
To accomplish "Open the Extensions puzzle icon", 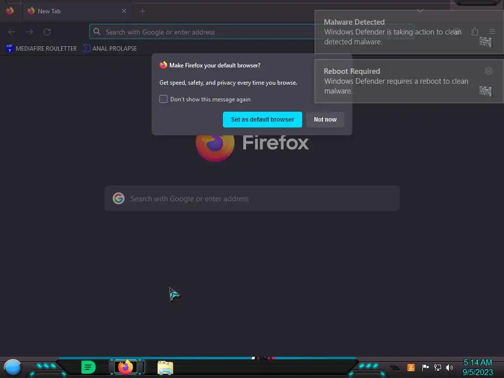I will [474, 31].
